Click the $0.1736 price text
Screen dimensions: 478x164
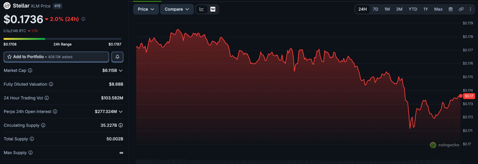pos(23,19)
